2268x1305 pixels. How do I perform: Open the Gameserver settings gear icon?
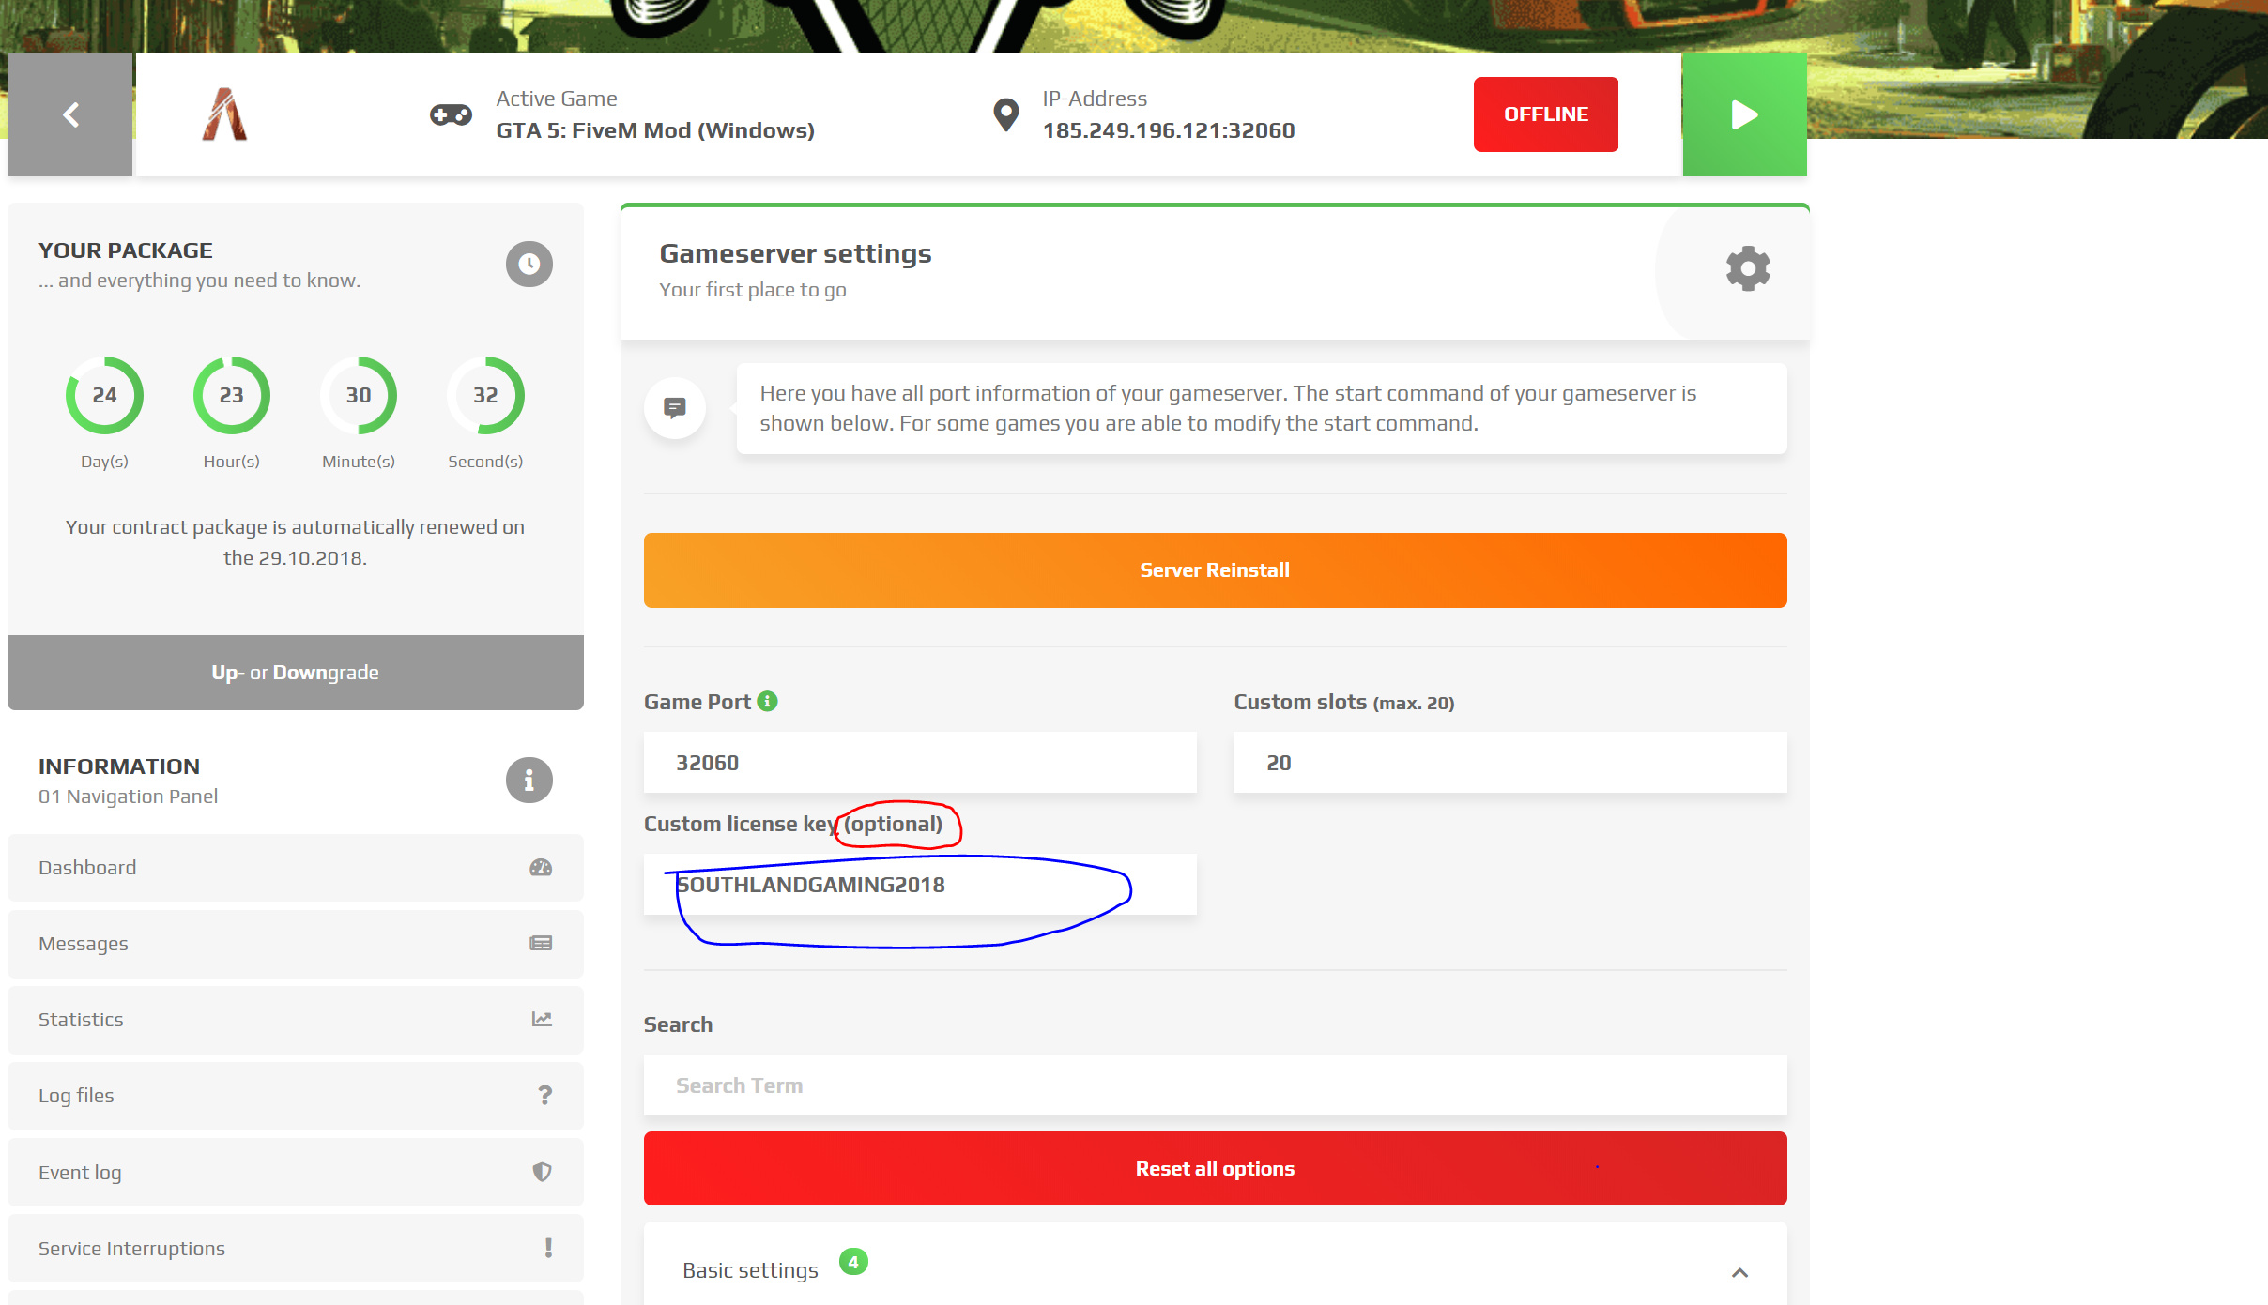click(x=1748, y=269)
